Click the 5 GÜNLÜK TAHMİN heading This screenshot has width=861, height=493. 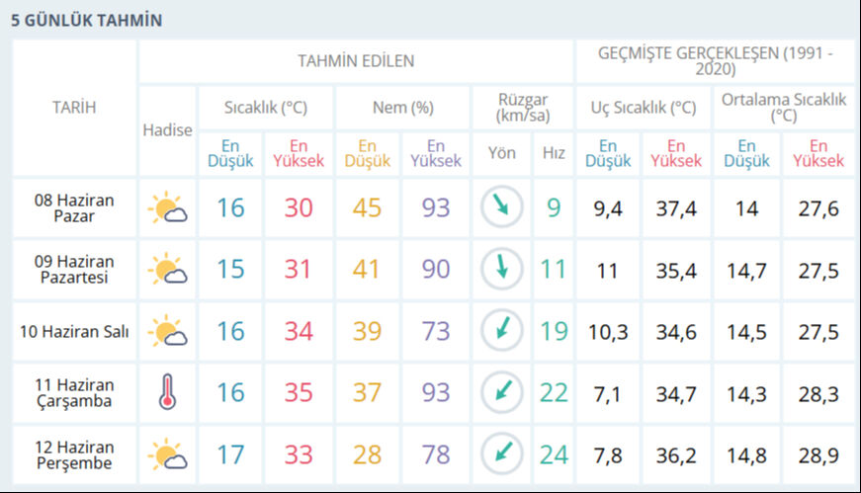(87, 20)
